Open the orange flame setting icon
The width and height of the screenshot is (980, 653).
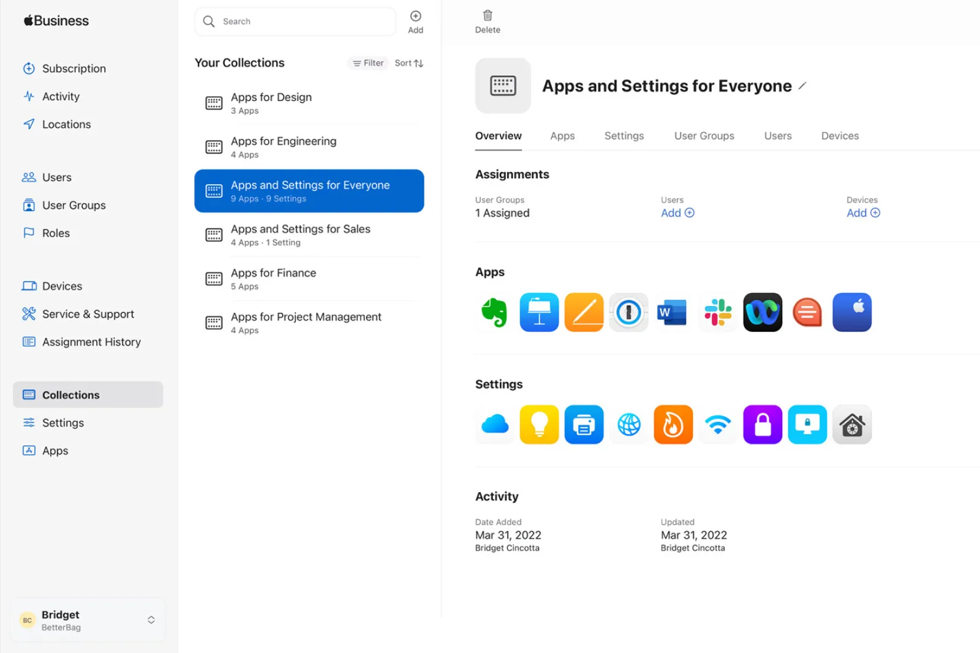pyautogui.click(x=673, y=424)
